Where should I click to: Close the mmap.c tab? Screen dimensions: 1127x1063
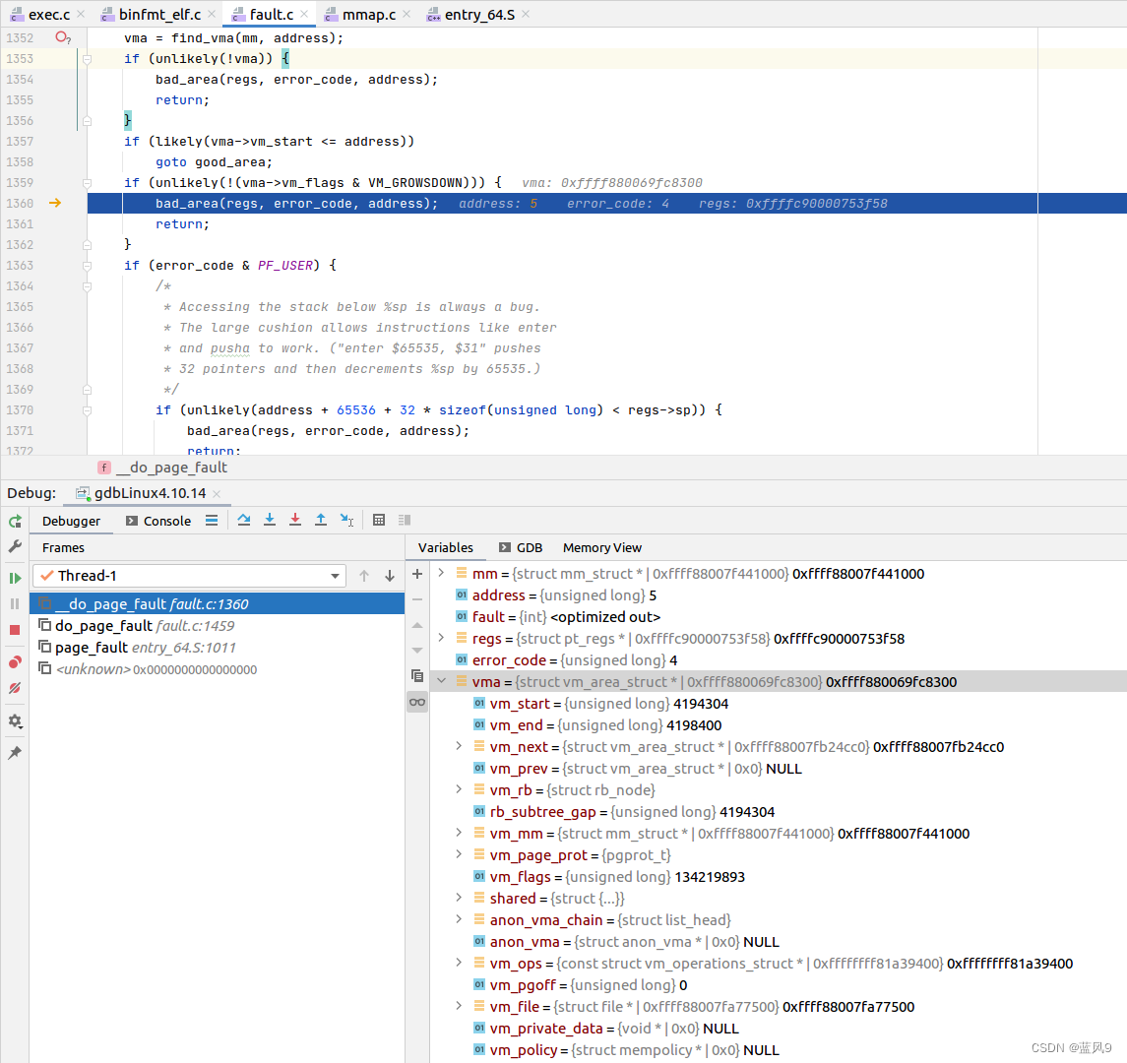click(407, 15)
